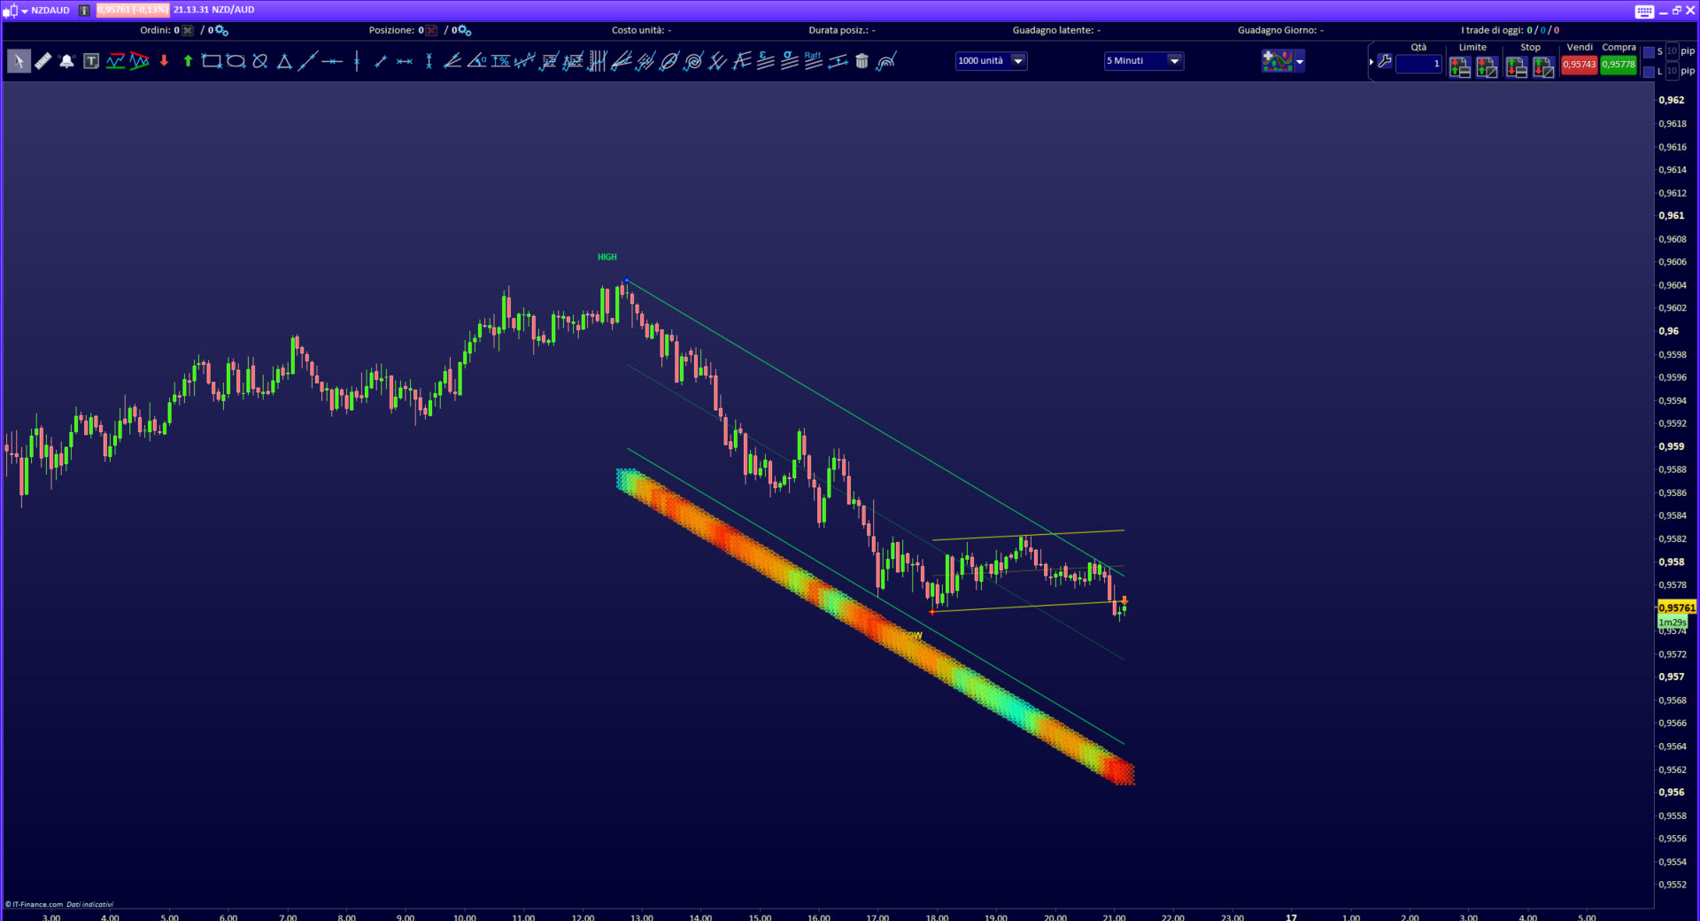Expand the indicators dropdown arrow
The height and width of the screenshot is (921, 1700).
(x=1299, y=62)
